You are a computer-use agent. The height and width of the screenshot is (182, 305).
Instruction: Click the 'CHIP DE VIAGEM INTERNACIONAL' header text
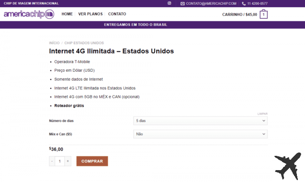pyautogui.click(x=31, y=3)
